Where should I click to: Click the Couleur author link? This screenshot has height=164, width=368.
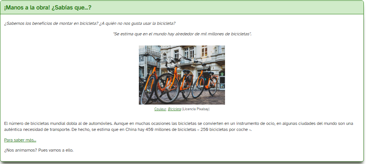(160, 109)
